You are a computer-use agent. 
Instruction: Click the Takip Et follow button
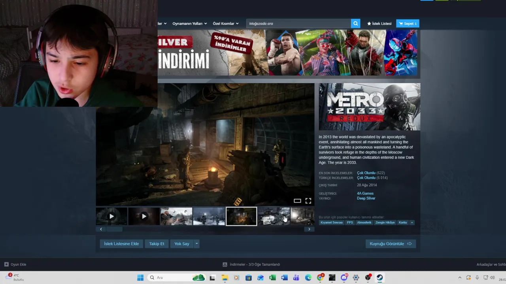point(157,244)
